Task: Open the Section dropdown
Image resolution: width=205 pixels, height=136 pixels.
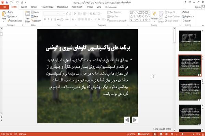Action: [36, 21]
